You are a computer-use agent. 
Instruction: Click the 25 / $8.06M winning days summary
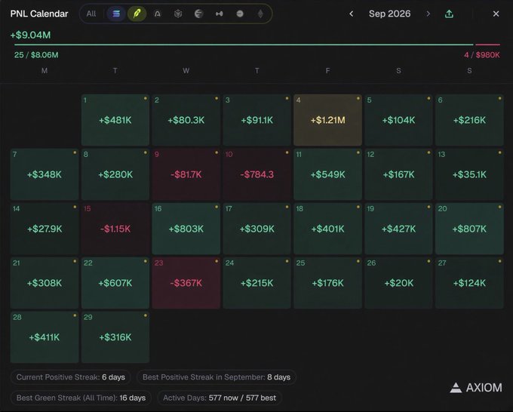click(x=36, y=55)
